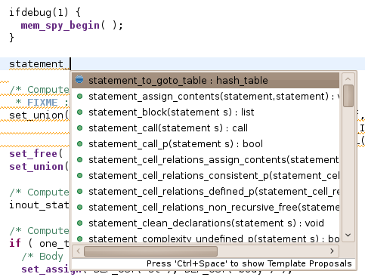Pick statement_clean_declarations(statement s) : void
The image size is (365, 277).
(206, 223)
